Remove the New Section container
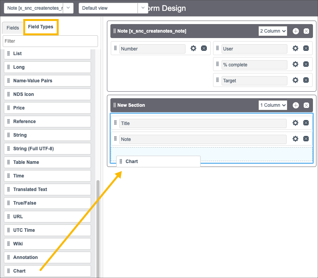 click(x=306, y=105)
